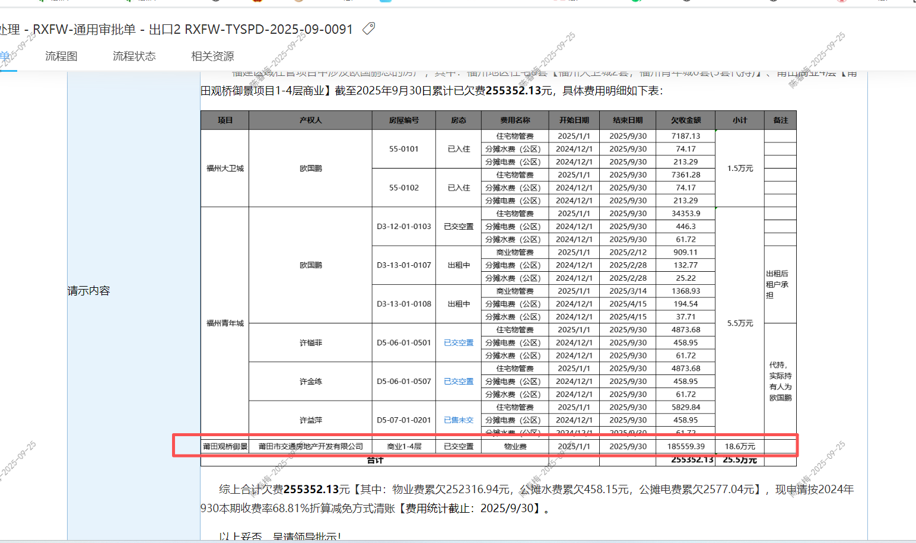Select the owner cell 许镒菲
Screen dimensions: 916x543
[x=310, y=343]
